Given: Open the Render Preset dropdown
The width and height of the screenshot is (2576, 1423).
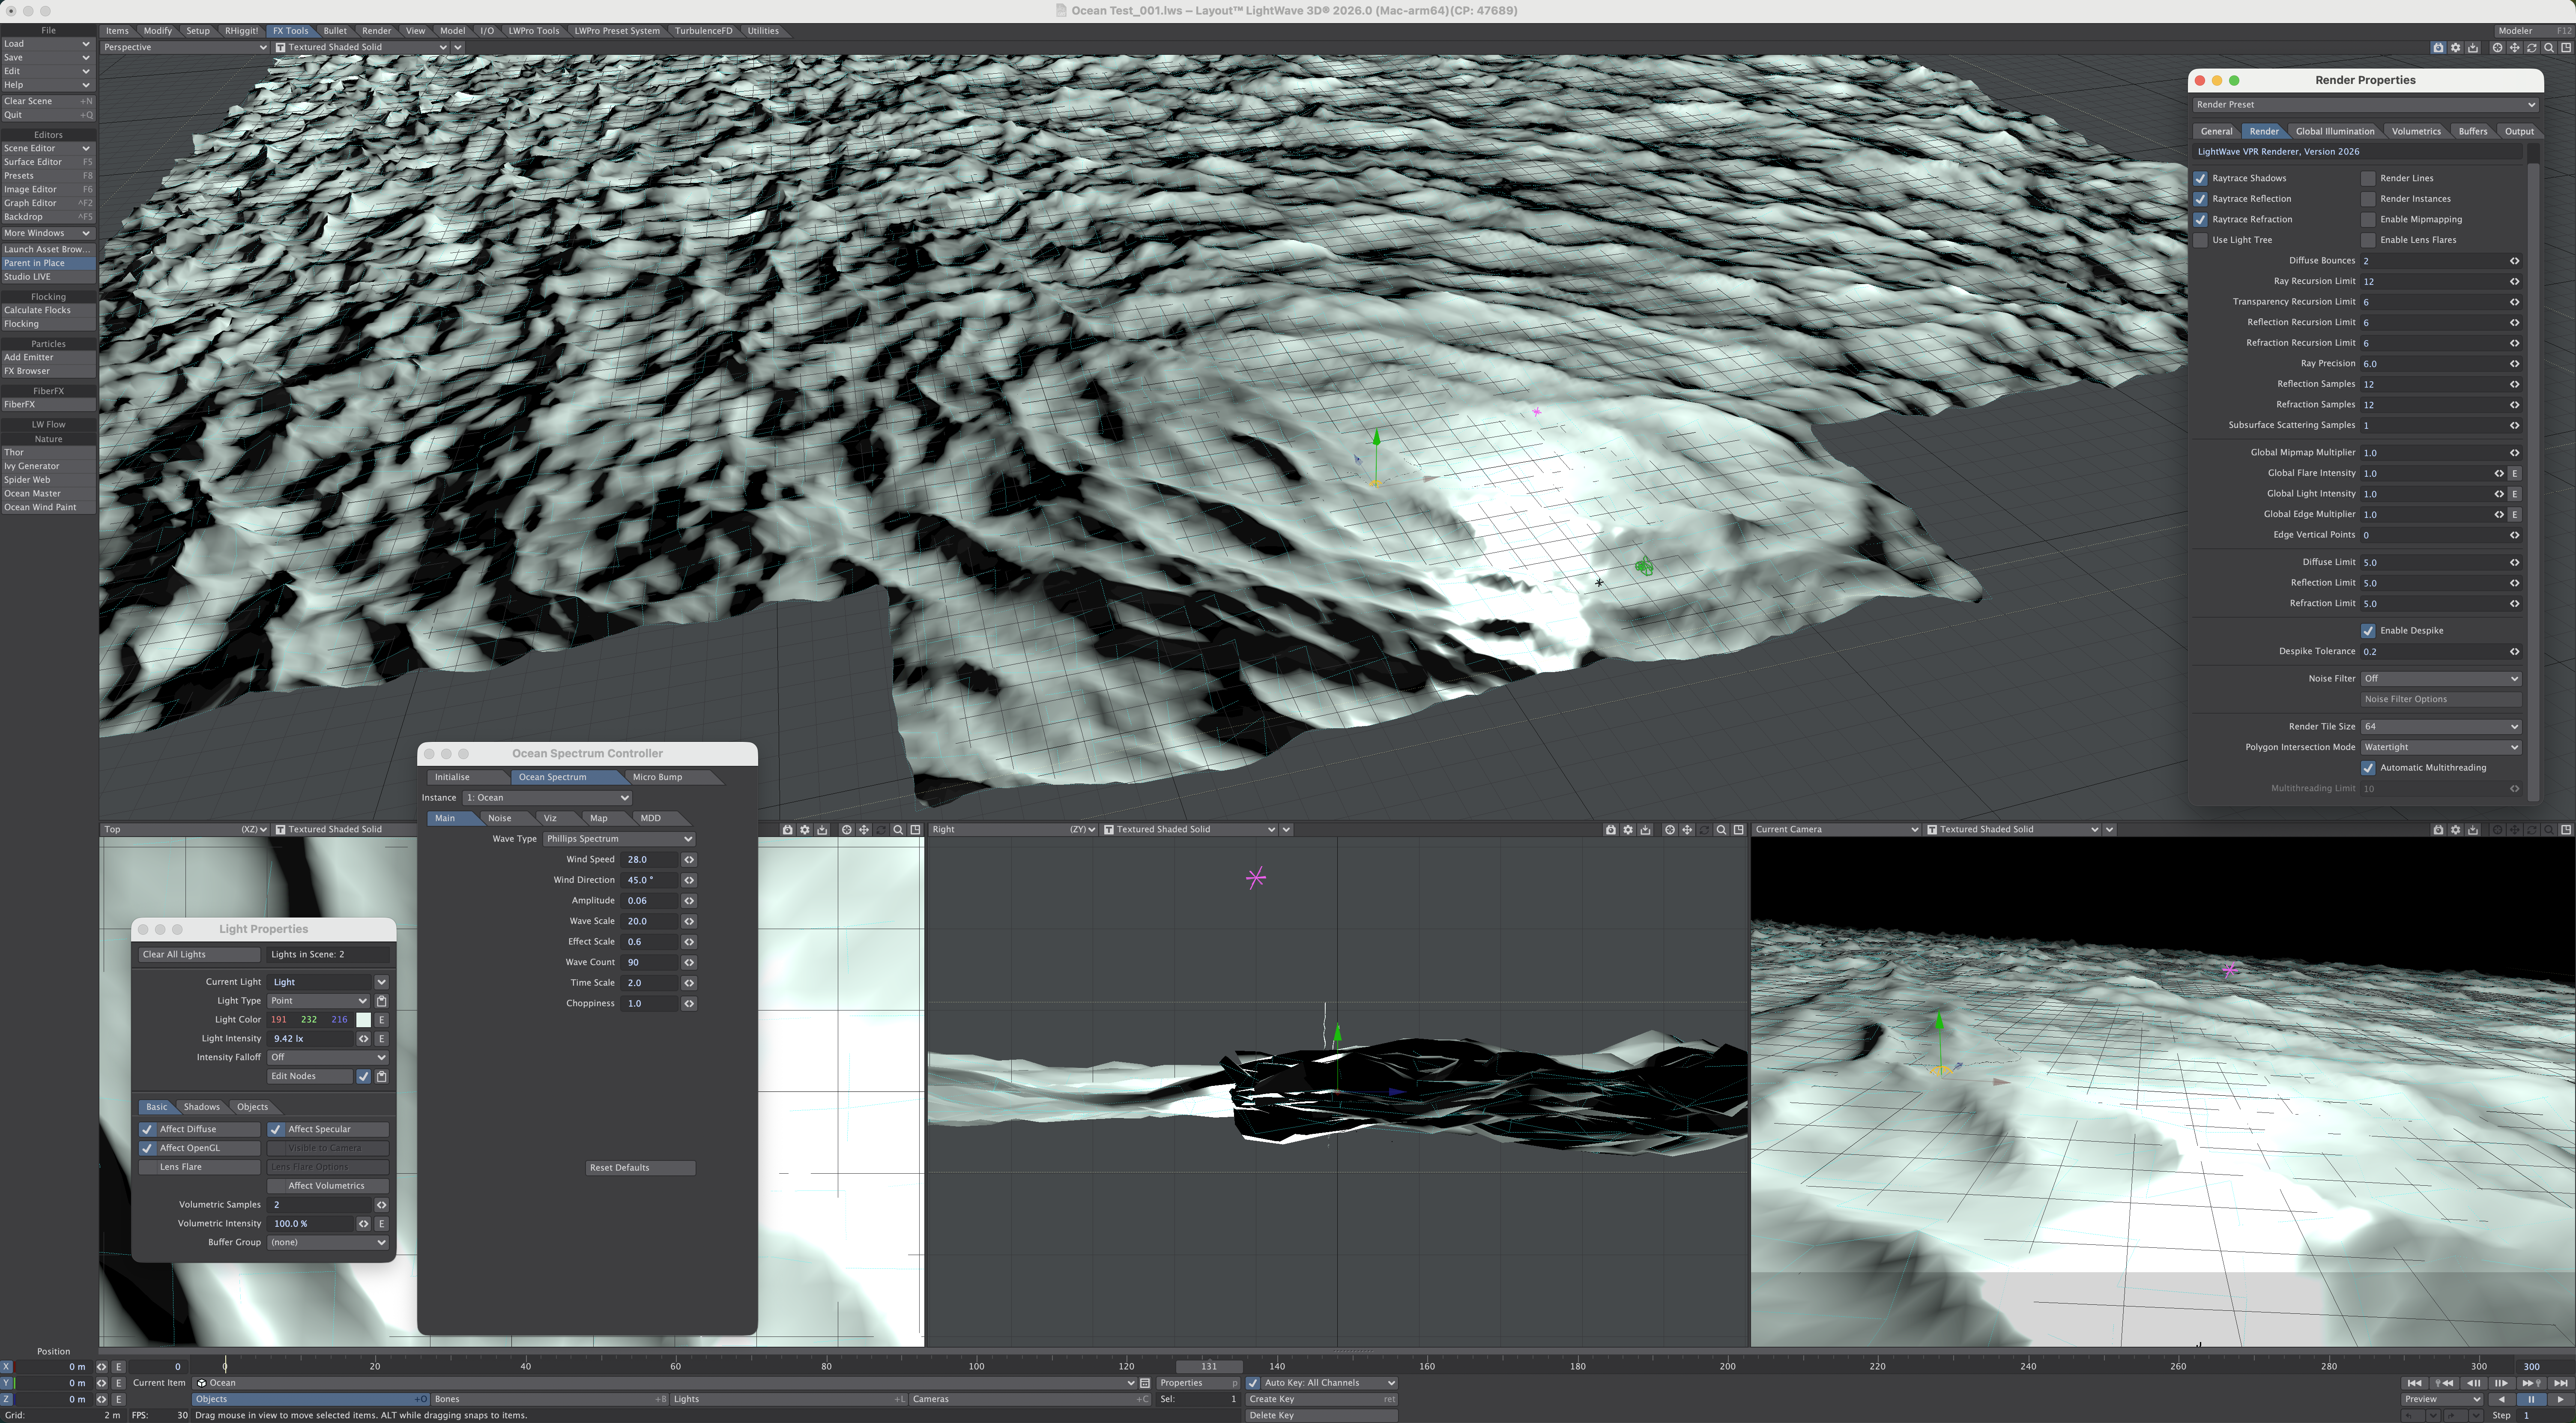Looking at the screenshot, I should point(2365,105).
